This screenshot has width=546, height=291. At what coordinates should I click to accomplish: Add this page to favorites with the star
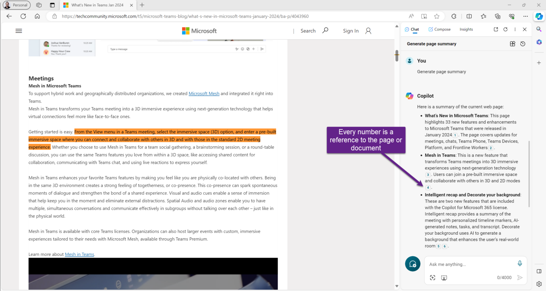point(437,16)
